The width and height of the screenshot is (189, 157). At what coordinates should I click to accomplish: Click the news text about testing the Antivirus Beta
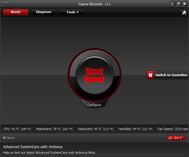pos(50,153)
